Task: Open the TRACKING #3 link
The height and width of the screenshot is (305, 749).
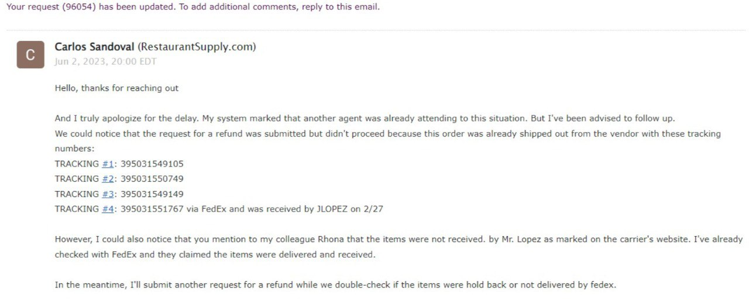Action: click(x=108, y=194)
